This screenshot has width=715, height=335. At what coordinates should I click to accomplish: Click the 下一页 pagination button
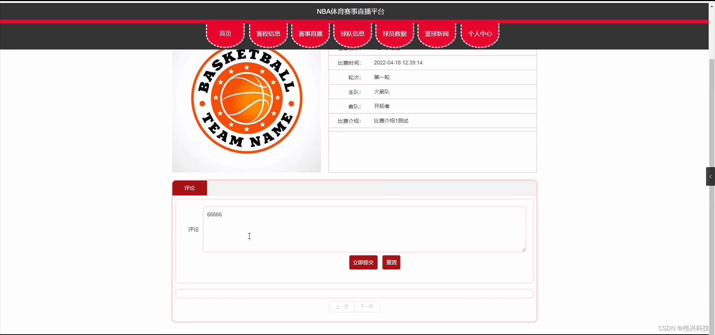coord(366,306)
